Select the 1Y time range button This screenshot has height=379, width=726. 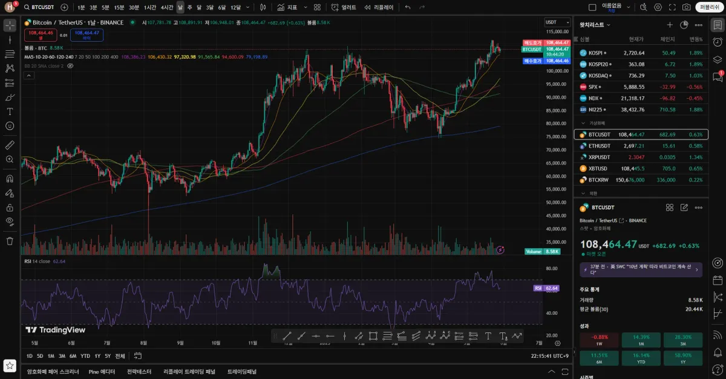(97, 356)
